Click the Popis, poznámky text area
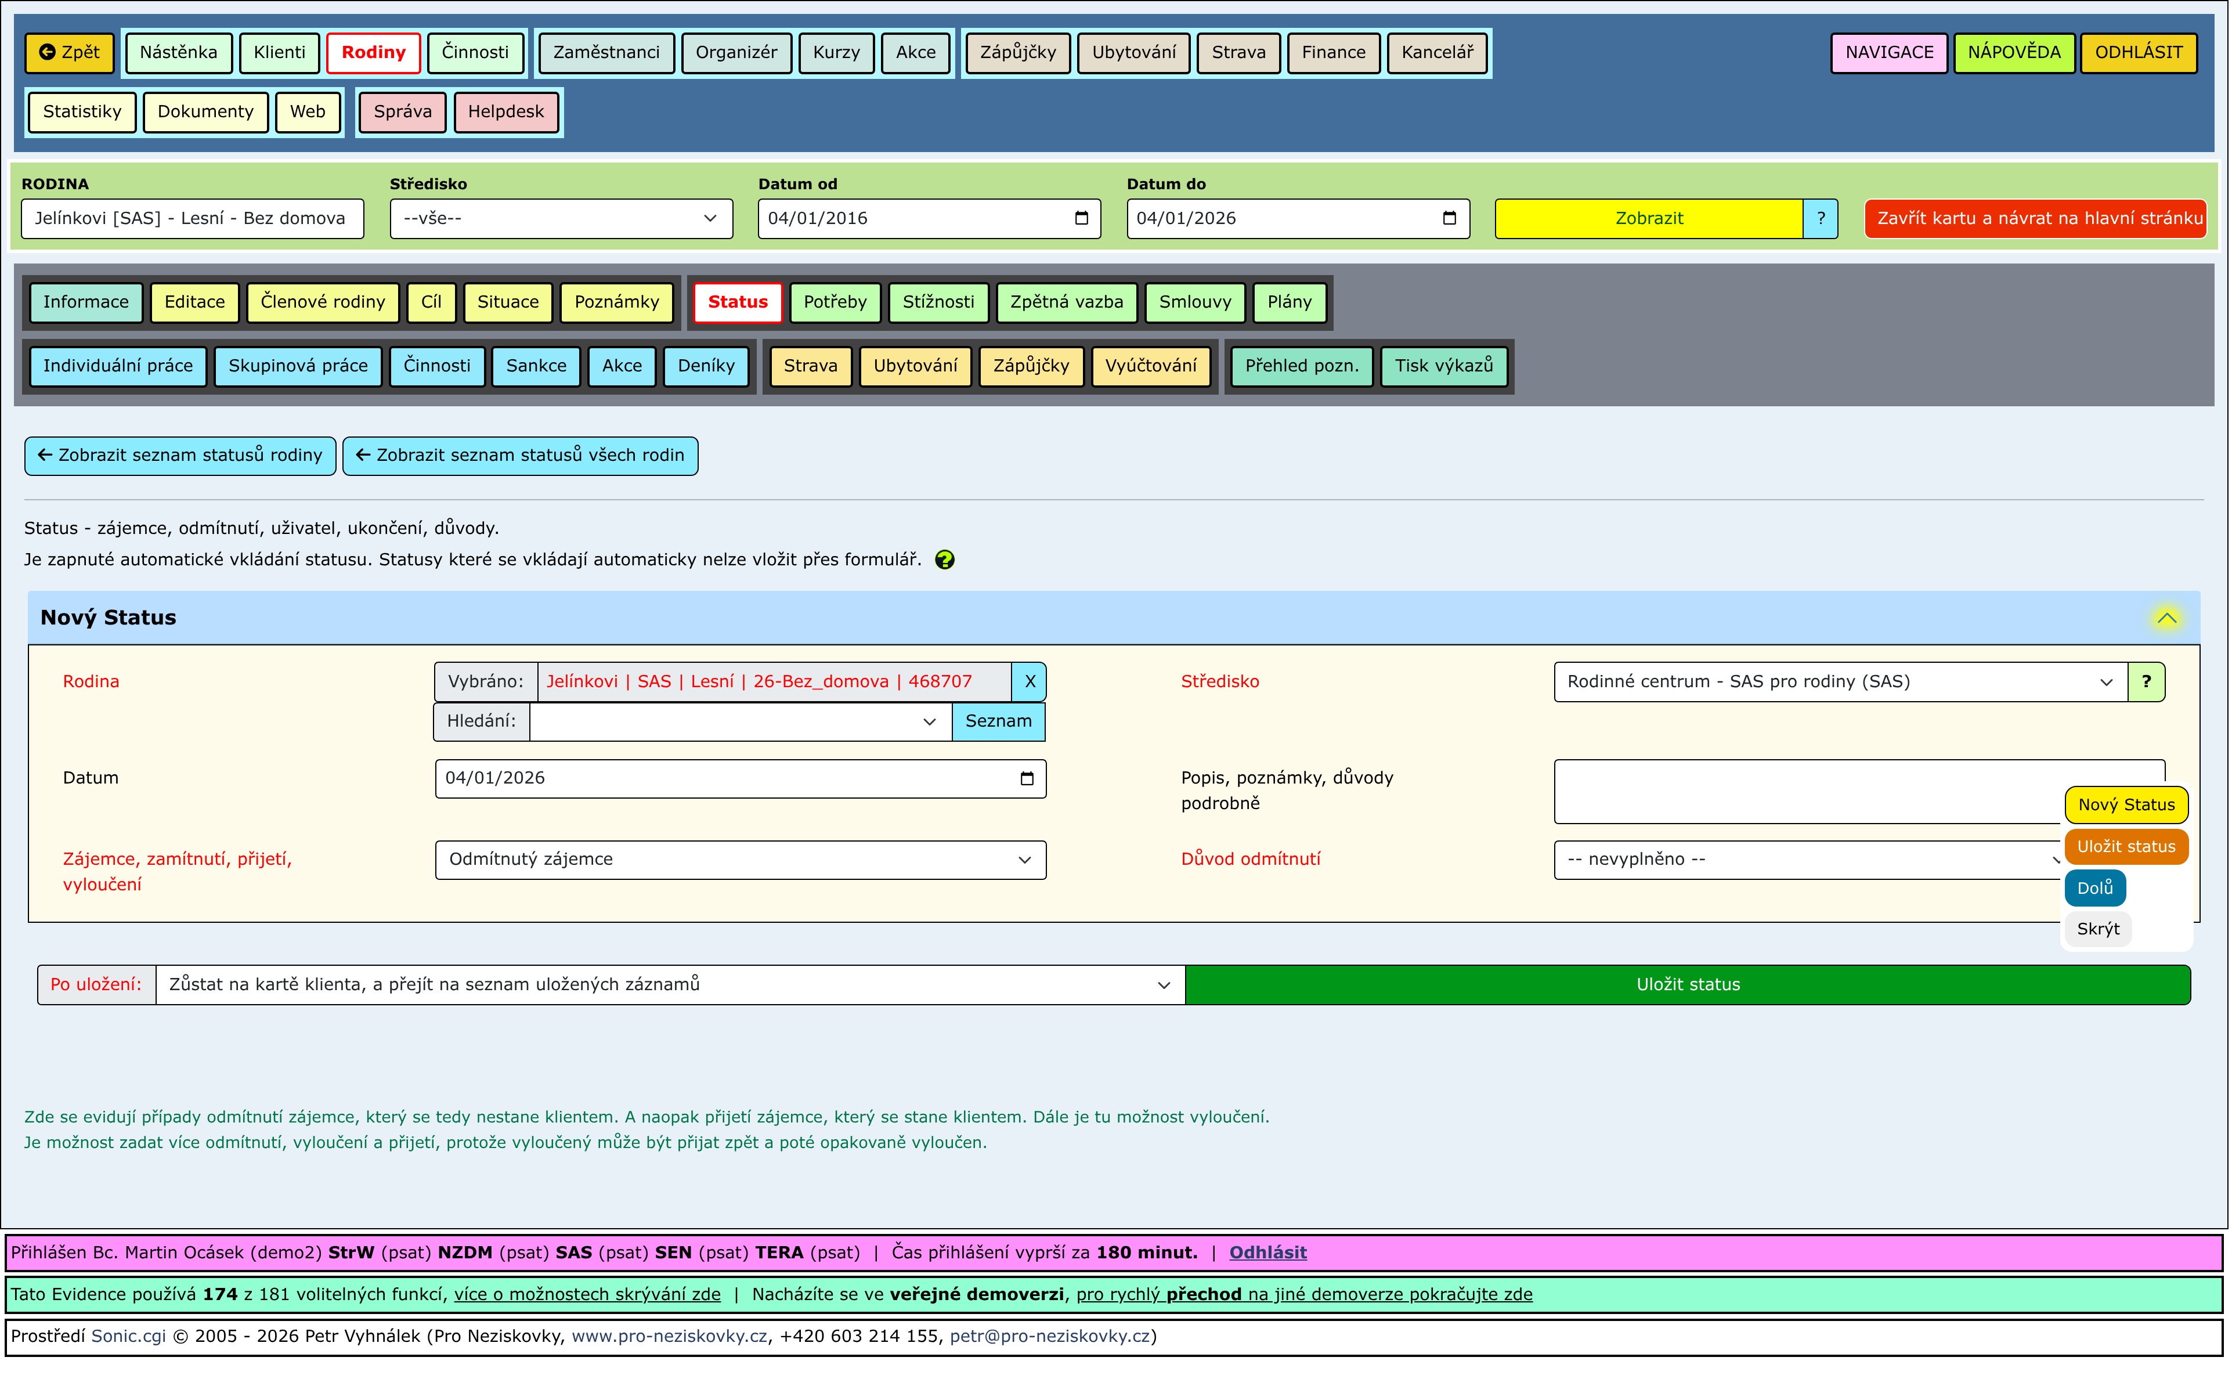Image resolution: width=2232 pixels, height=1386 pixels. [1860, 791]
